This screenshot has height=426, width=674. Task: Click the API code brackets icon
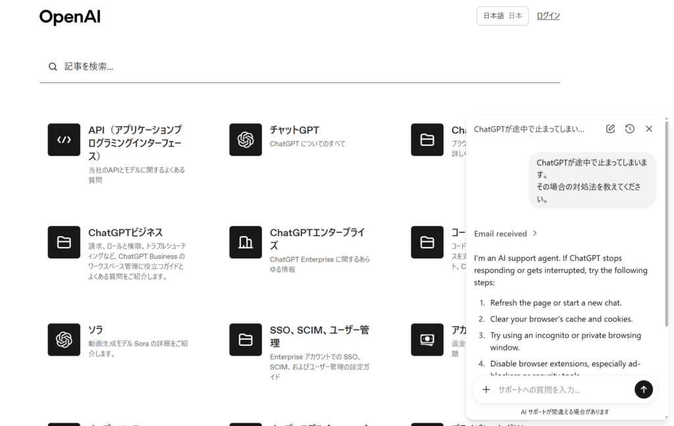point(64,139)
